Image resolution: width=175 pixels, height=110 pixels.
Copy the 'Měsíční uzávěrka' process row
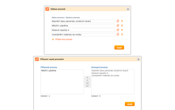[x=118, y=26]
